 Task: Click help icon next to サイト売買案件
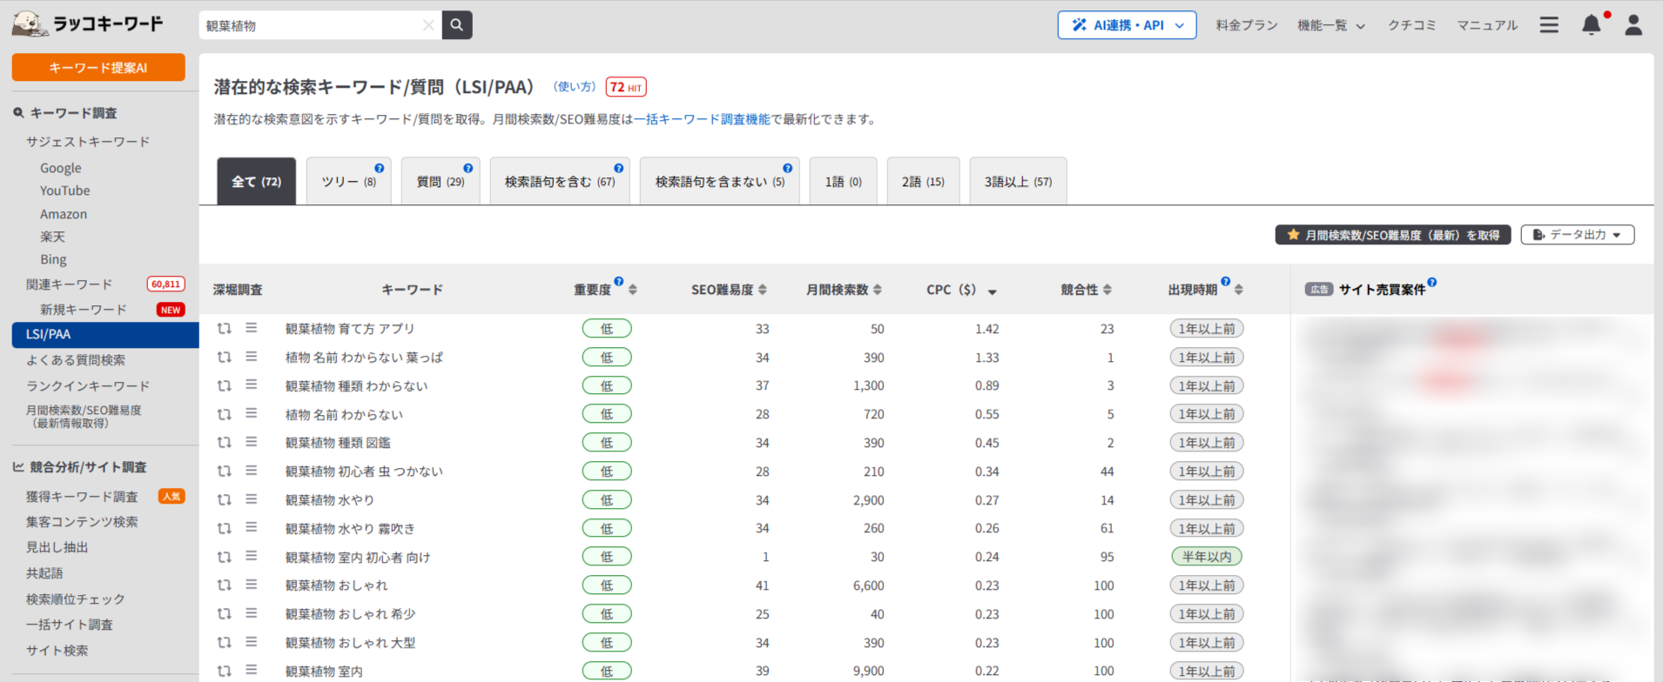pyautogui.click(x=1432, y=282)
